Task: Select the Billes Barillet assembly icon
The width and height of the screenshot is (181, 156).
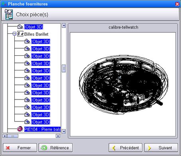Action: (20, 34)
